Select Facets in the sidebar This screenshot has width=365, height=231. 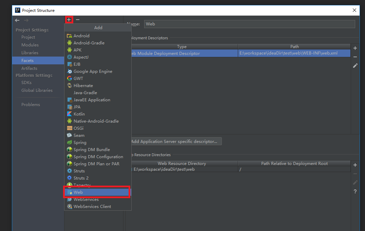coord(38,60)
